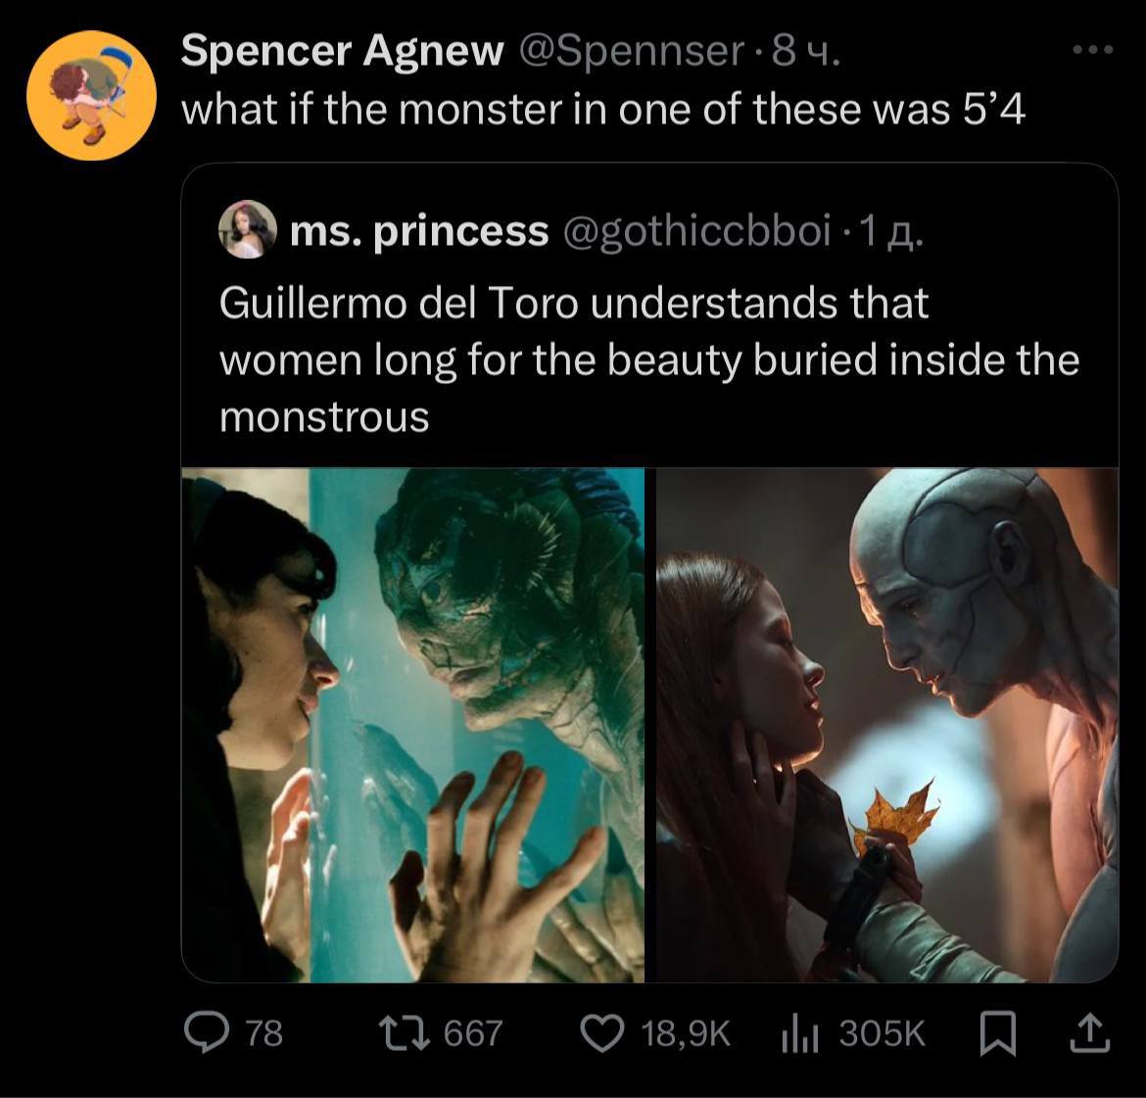
Task: Open view analytics bar chart icon
Action: coord(799,1033)
